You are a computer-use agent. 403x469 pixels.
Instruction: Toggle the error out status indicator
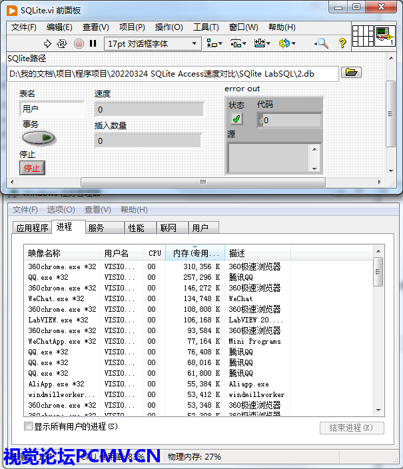click(x=237, y=119)
